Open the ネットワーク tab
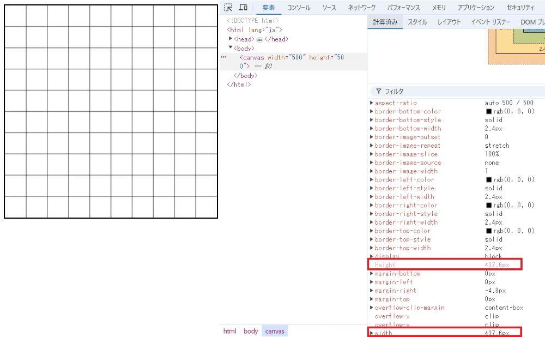Screen dimensions: 545x337 [x=362, y=8]
